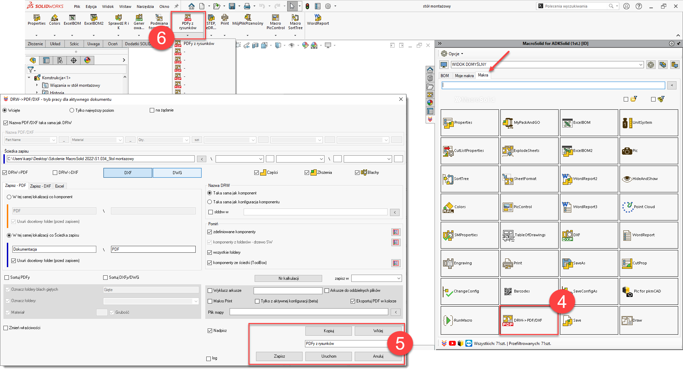This screenshot has width=683, height=371.
Task: Open the ExplodeSheets macro tile
Action: click(529, 151)
